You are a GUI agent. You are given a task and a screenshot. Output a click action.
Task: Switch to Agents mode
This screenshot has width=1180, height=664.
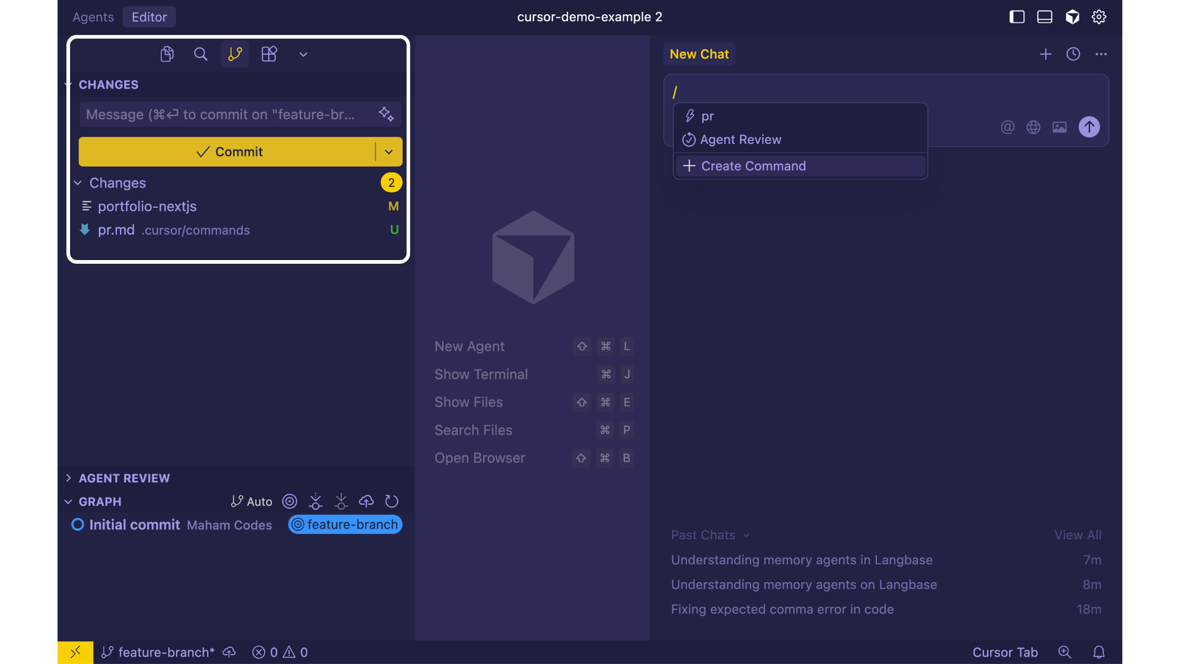[93, 17]
